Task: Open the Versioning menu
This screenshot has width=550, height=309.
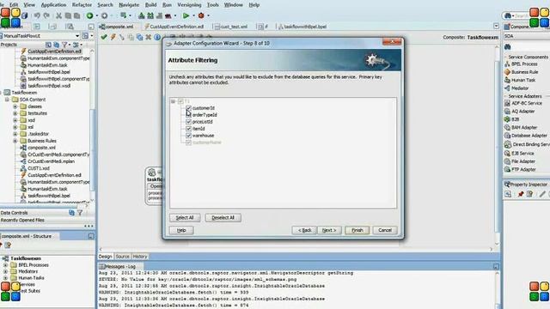Action: 189,5
